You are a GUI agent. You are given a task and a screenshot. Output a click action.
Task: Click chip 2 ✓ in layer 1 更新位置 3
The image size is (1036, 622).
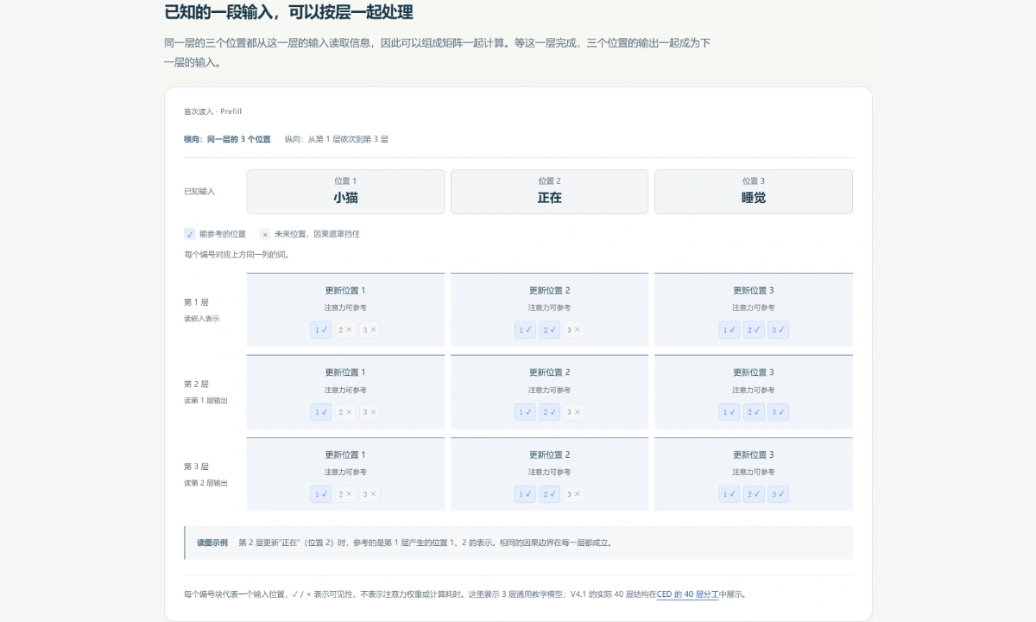point(754,330)
